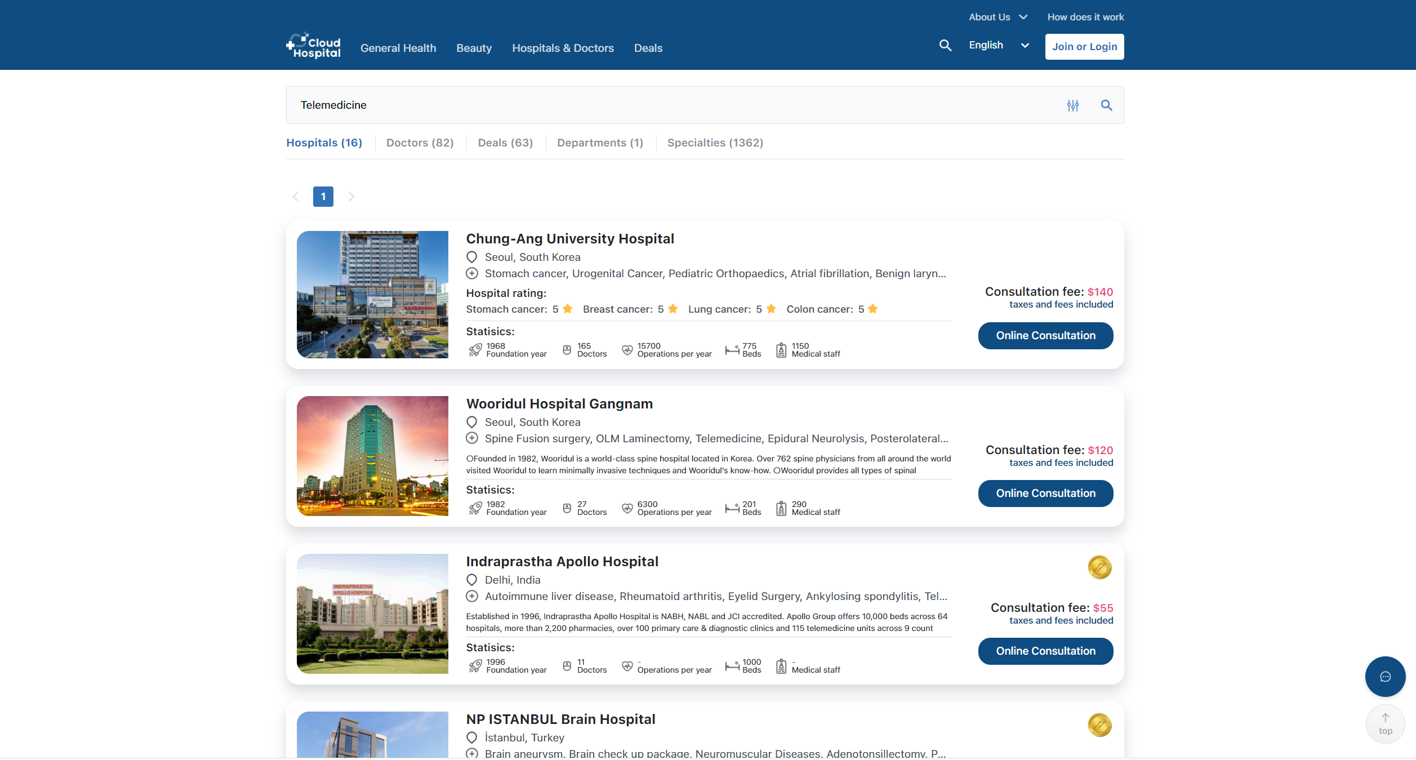Select page 1 in pagination

coord(323,197)
